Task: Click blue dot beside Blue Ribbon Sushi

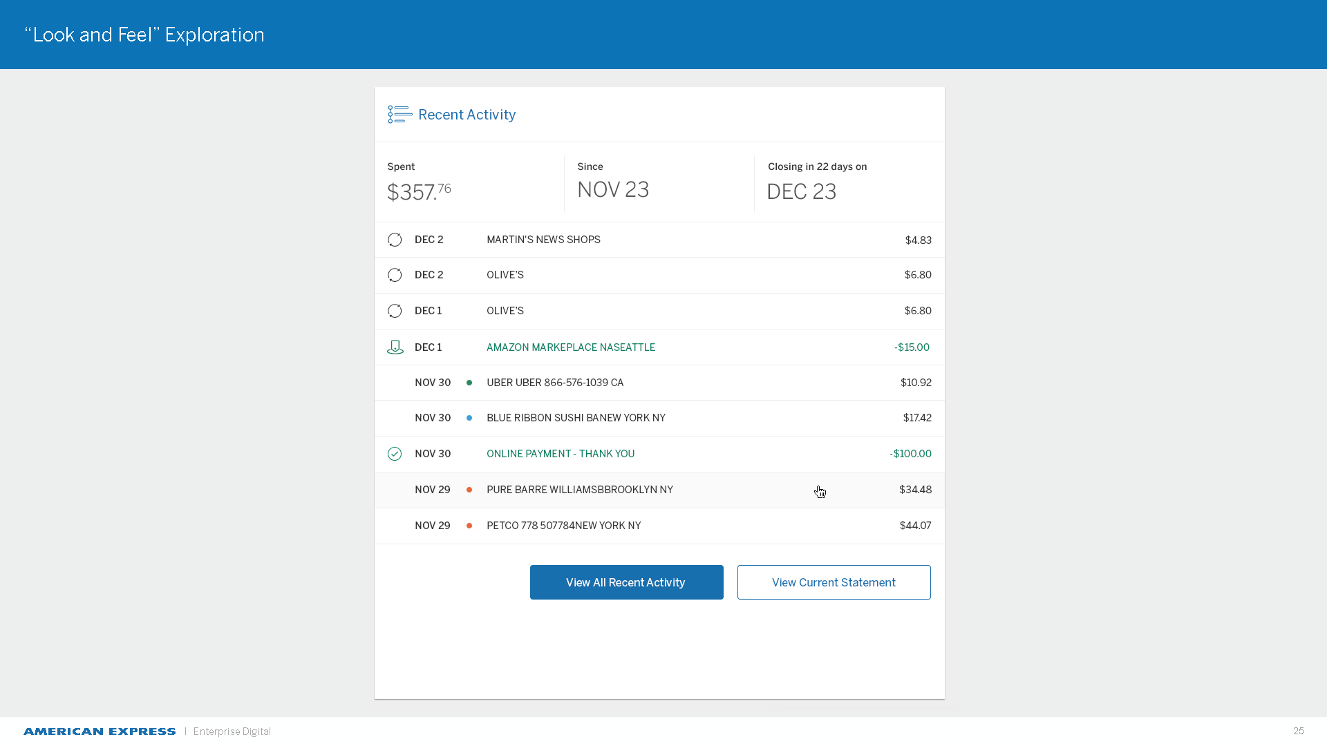Action: coord(469,418)
